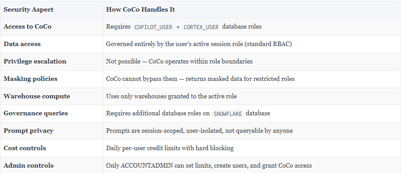Click the Governance queries row label

[x=36, y=114]
